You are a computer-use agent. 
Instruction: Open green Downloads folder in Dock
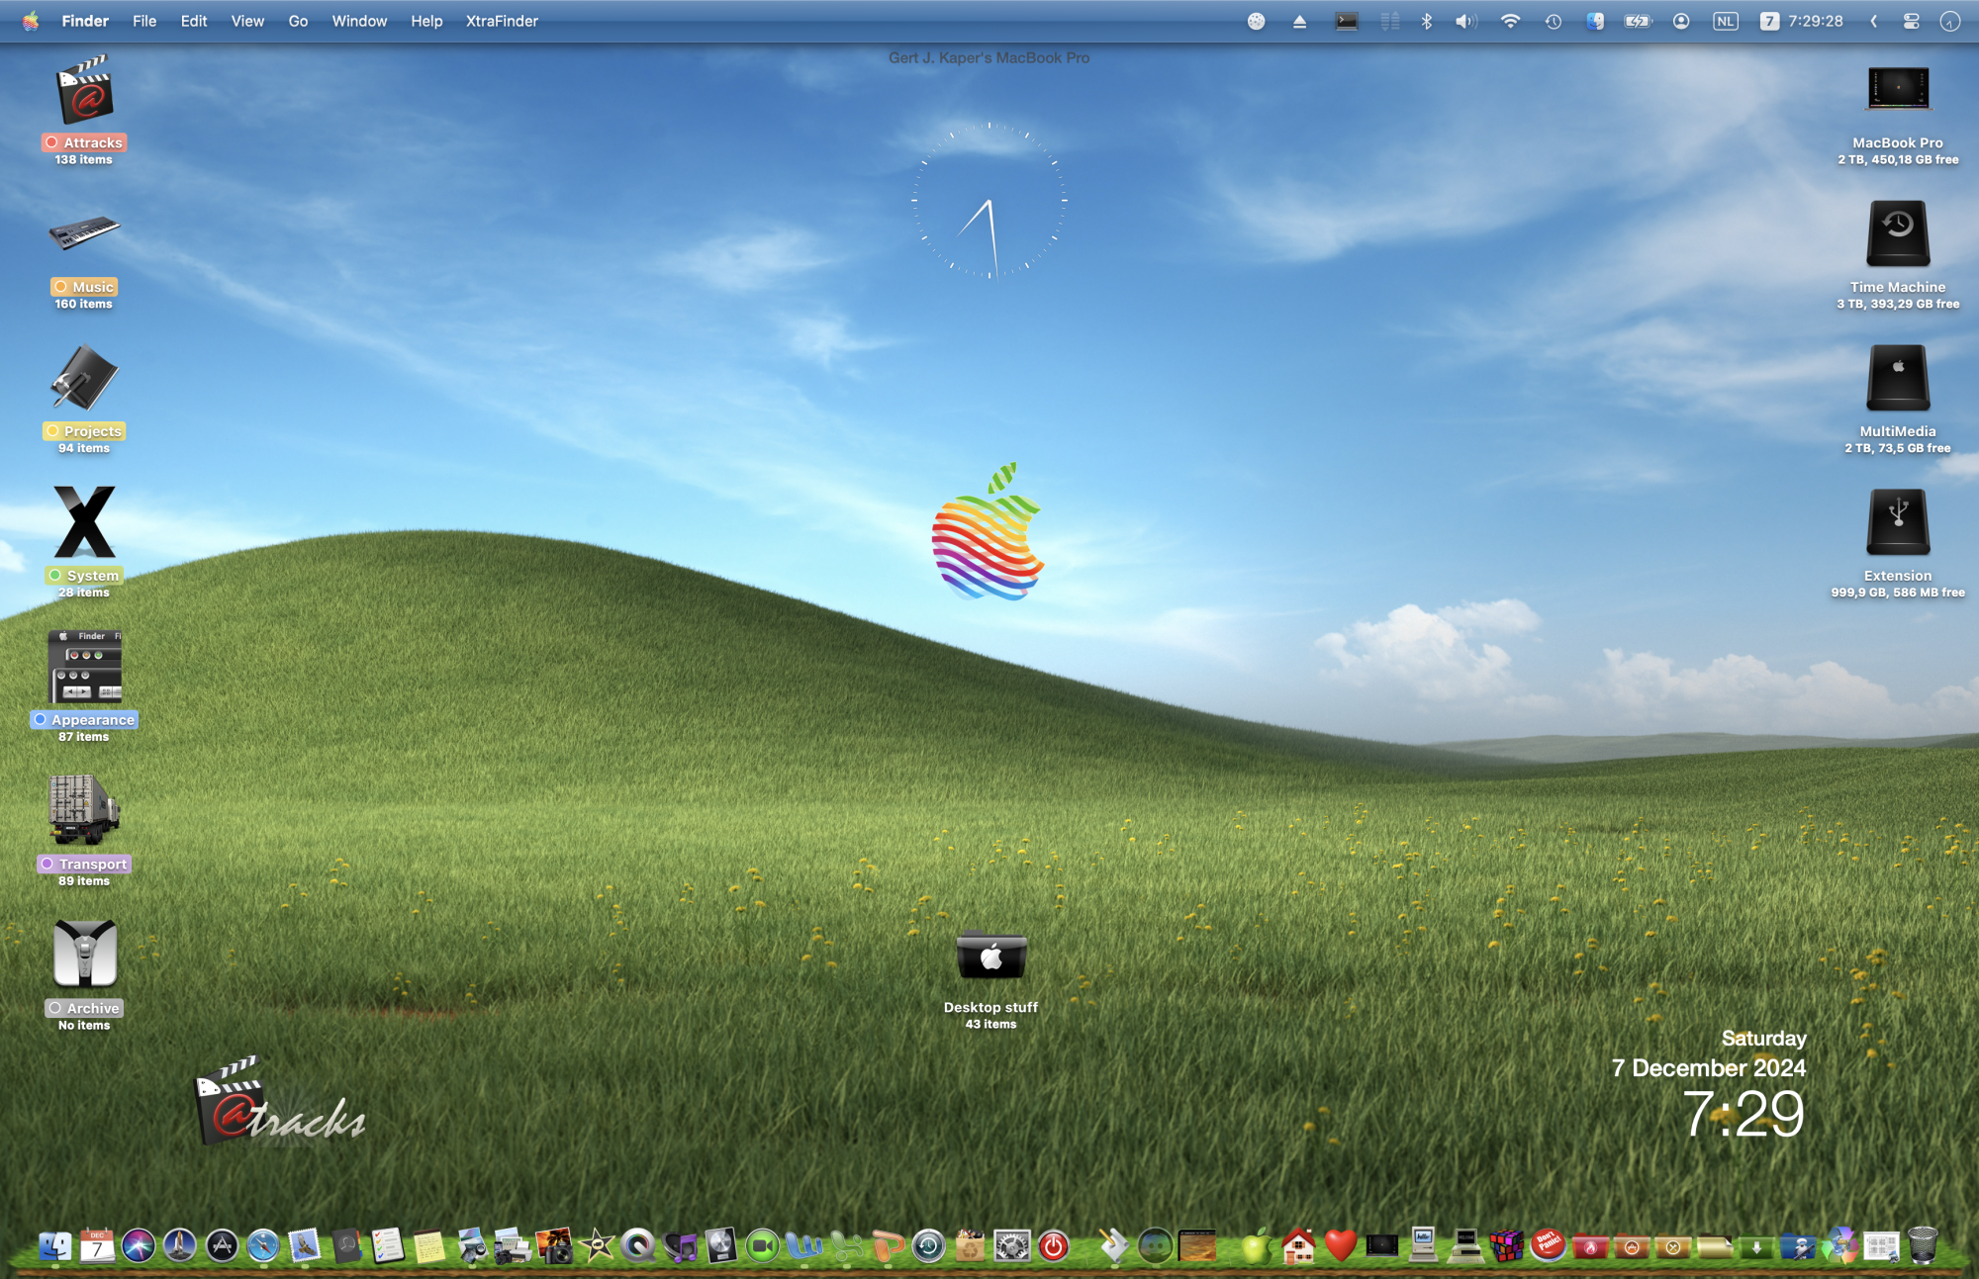[x=1756, y=1247]
